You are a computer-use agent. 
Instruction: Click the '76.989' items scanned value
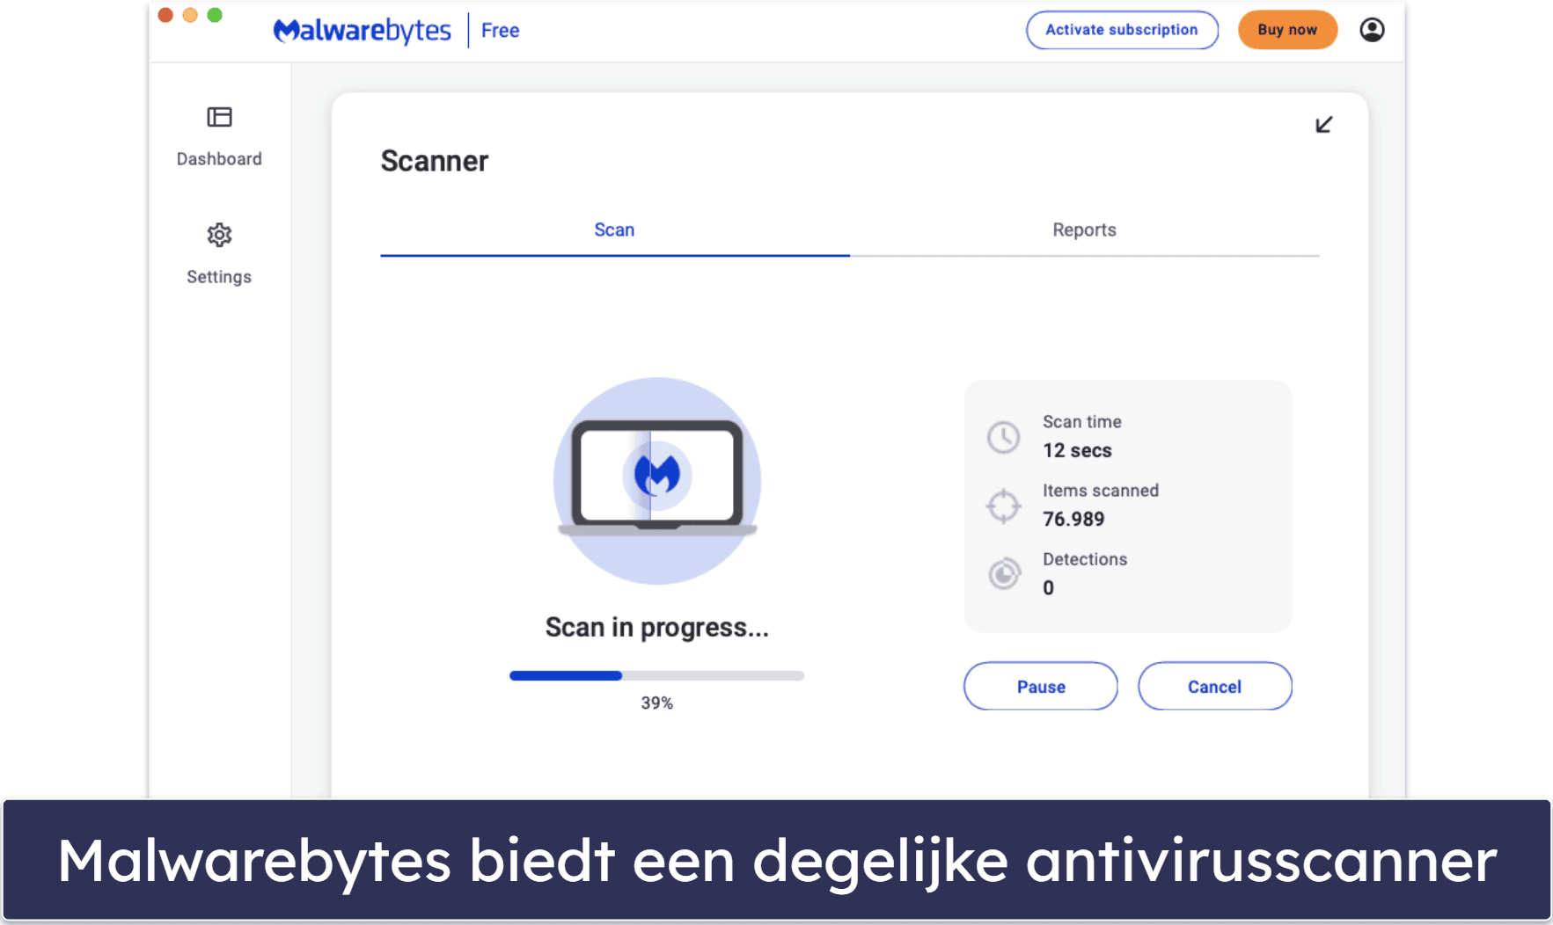1073,519
